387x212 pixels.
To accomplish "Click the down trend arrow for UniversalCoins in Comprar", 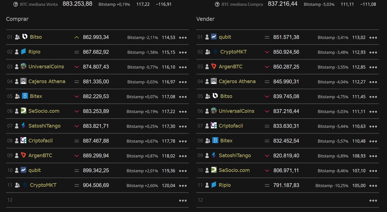I will tap(77, 67).
